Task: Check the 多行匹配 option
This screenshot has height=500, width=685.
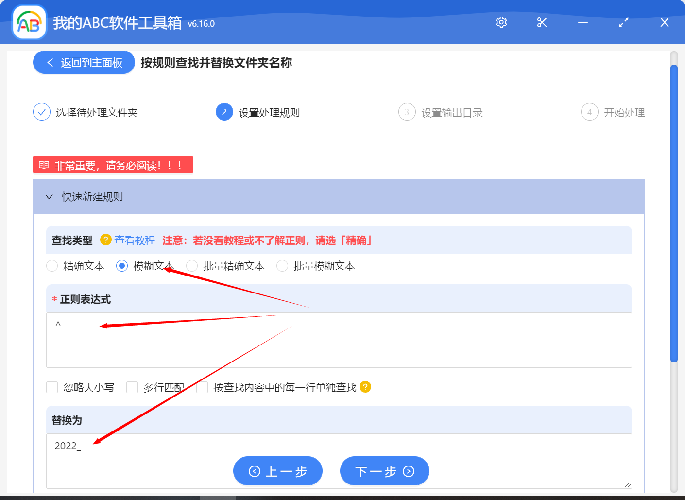Action: click(132, 387)
